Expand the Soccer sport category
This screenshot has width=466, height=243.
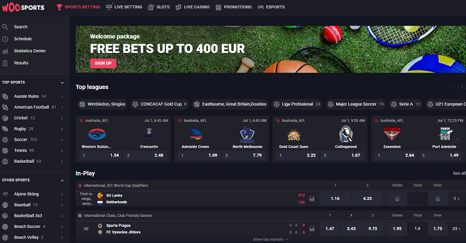click(x=62, y=140)
